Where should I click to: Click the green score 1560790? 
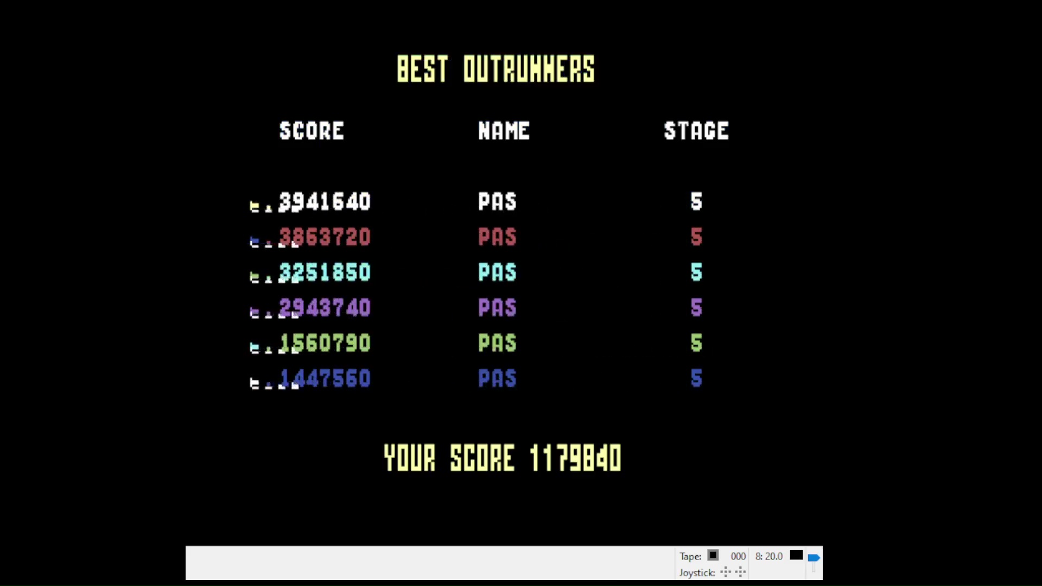[325, 343]
